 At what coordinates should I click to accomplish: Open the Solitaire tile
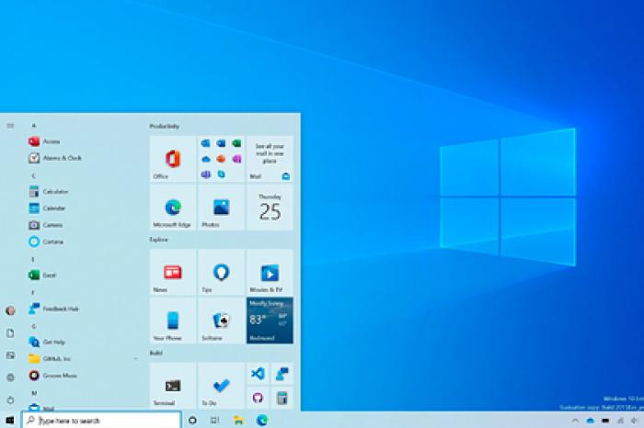coord(221,321)
